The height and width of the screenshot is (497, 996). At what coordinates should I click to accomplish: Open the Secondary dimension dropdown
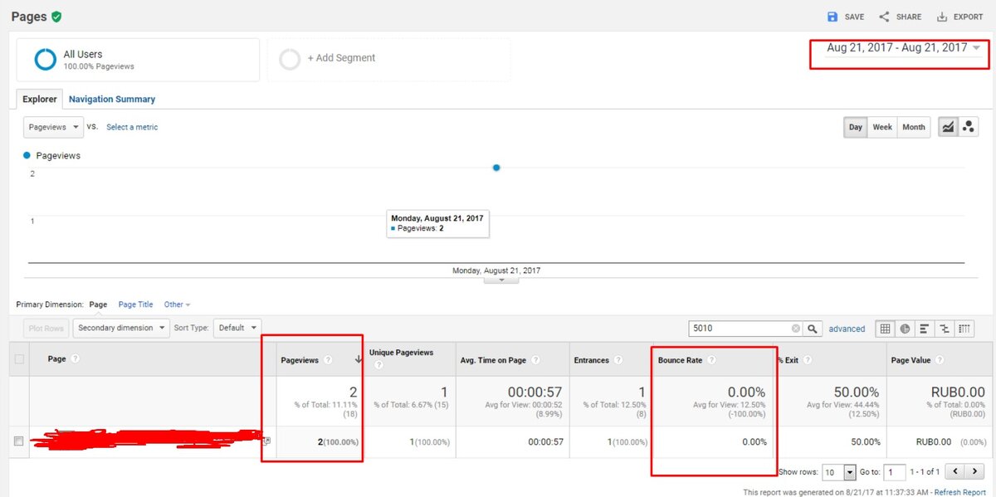coord(121,328)
